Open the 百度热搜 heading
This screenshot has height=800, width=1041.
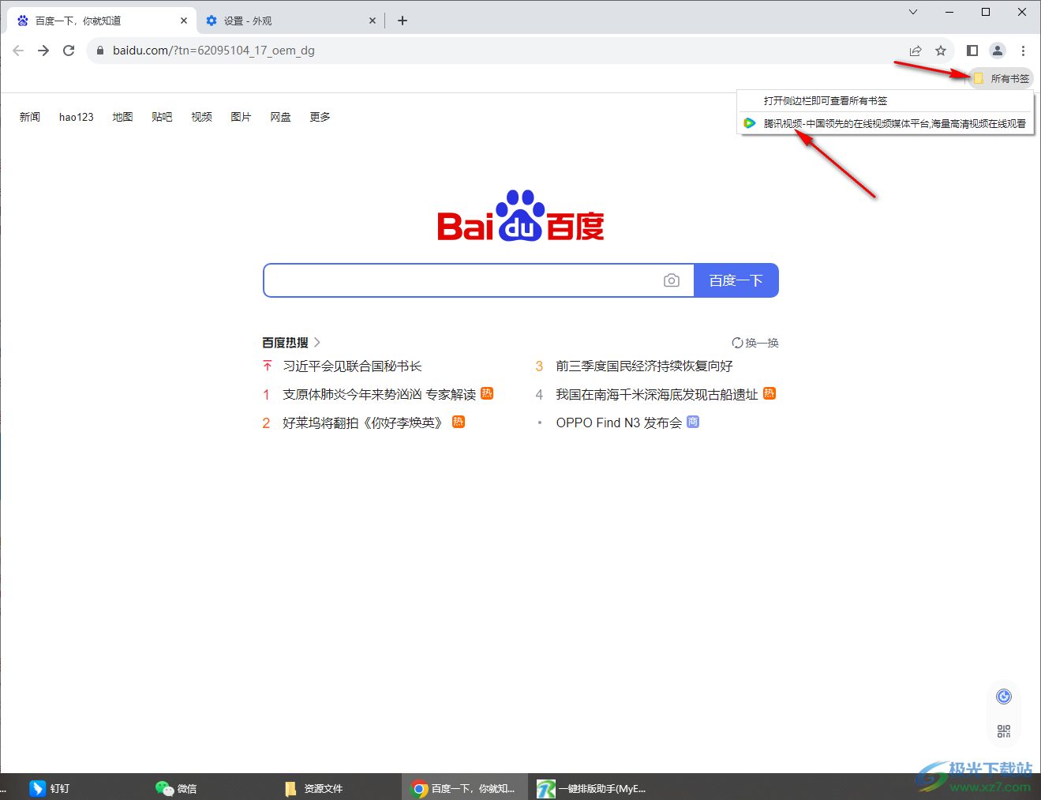click(x=291, y=343)
